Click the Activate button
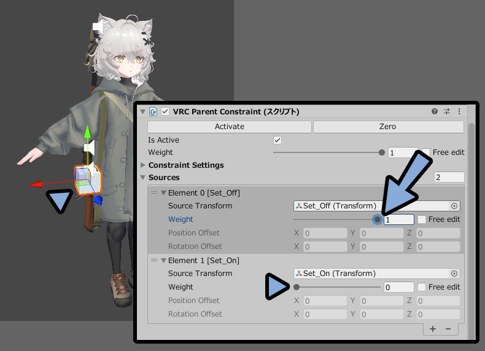485x351 pixels. coord(230,127)
